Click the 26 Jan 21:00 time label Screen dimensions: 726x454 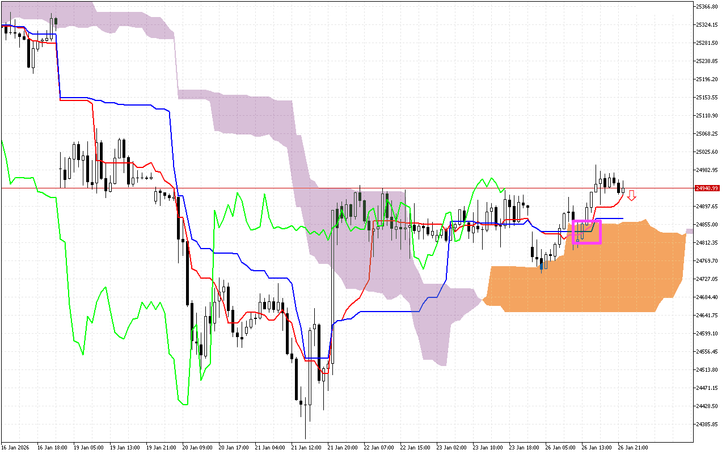tap(633, 447)
